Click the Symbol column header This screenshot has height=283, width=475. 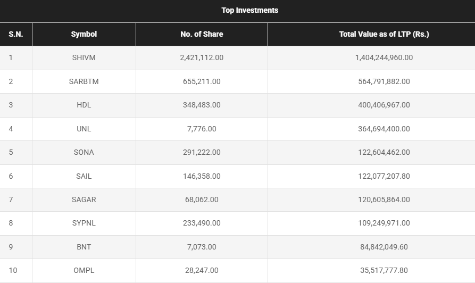click(x=84, y=34)
